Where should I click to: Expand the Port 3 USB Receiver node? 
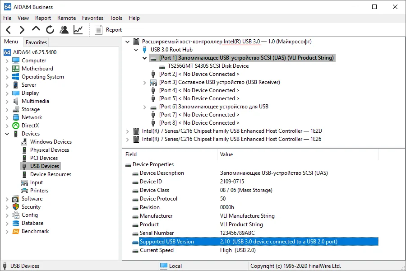[144, 83]
